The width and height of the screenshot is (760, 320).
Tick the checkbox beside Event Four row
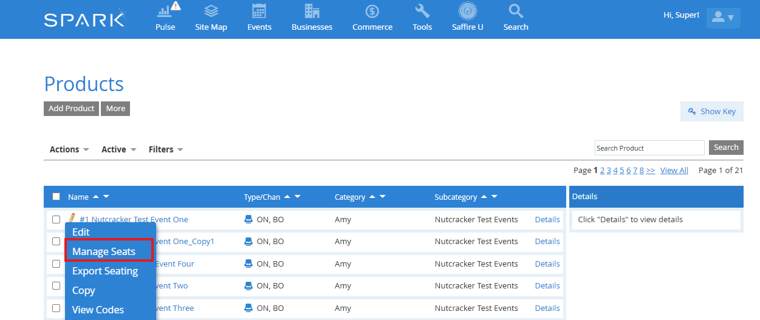[x=56, y=264]
